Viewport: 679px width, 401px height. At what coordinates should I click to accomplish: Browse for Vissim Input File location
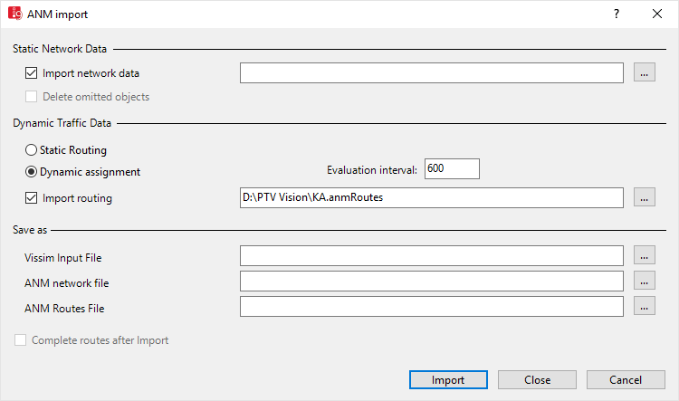tap(644, 256)
